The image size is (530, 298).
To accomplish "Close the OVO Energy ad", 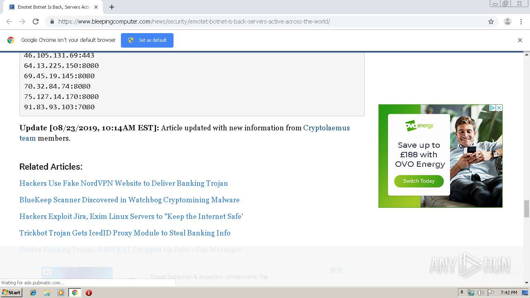I will point(499,108).
